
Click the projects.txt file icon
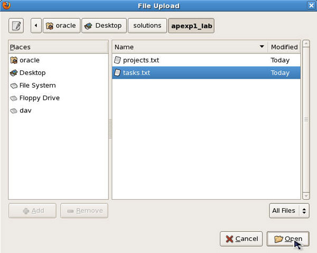click(x=117, y=60)
